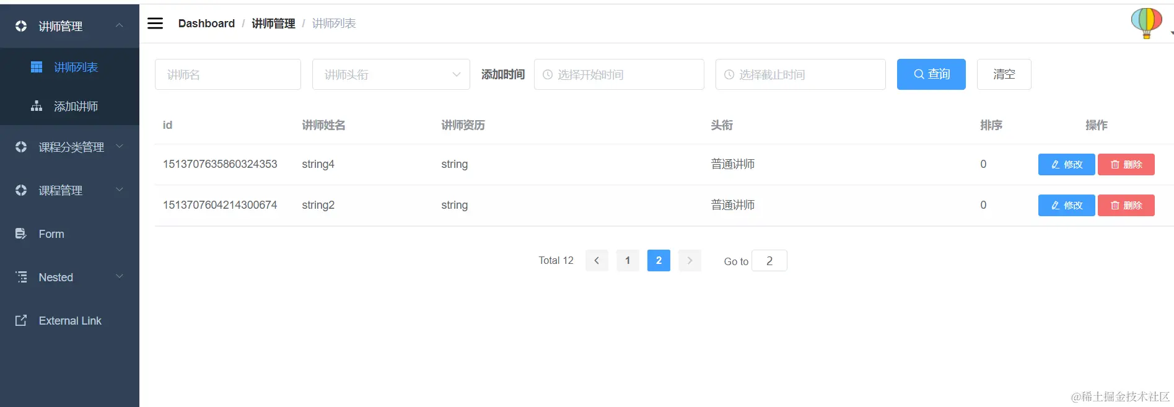The width and height of the screenshot is (1174, 407).
Task: Click the 讲师列表 table icon
Action: point(37,67)
